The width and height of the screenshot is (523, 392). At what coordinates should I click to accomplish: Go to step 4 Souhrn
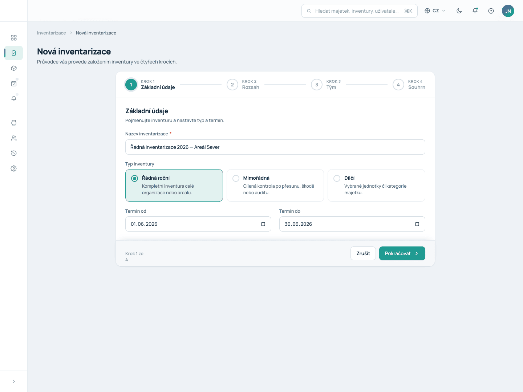point(409,85)
